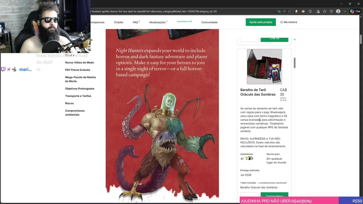Switch to the Comentários 102 tab
Image resolution: width=363 pixels, height=204 pixels.
click(184, 22)
